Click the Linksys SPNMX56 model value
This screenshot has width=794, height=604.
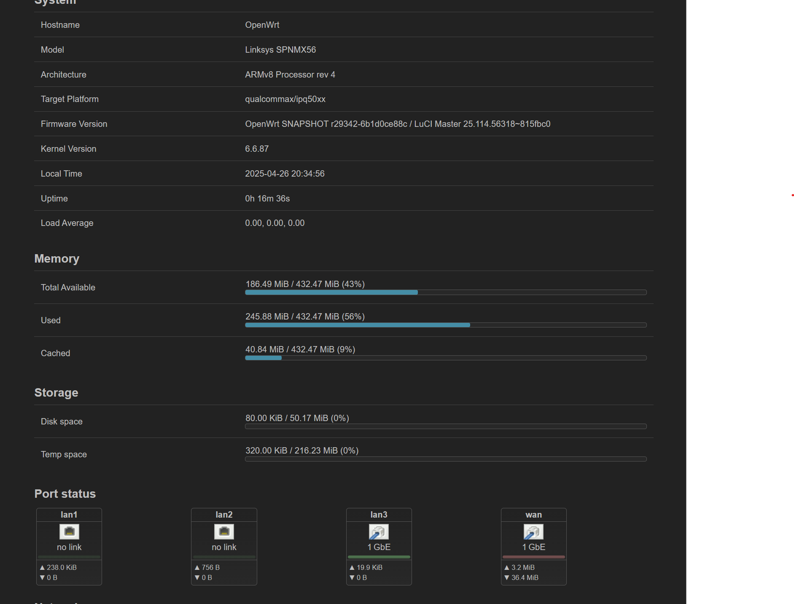click(280, 50)
